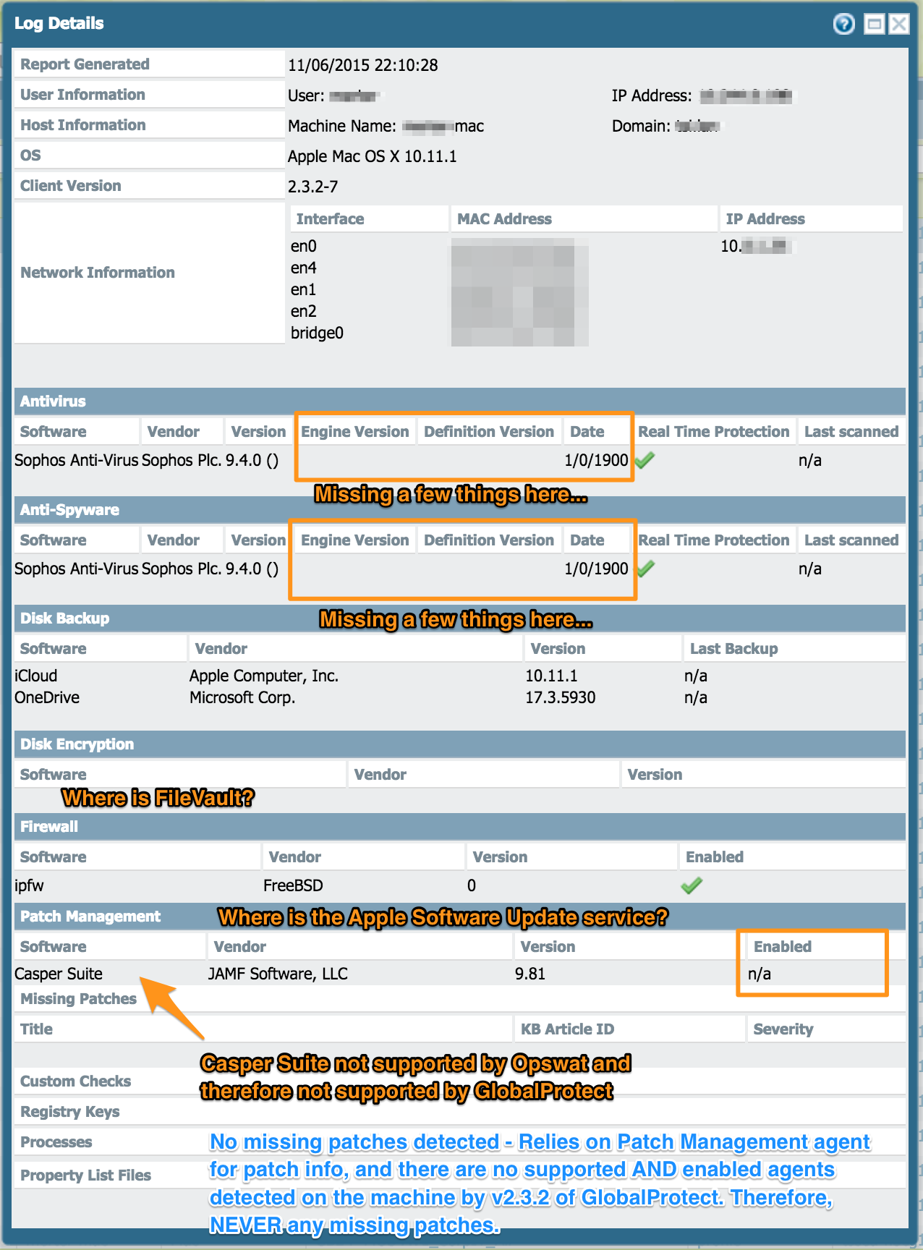923x1250 pixels.
Task: Click Firewall ipfw Enabled green checkmark
Action: point(692,885)
